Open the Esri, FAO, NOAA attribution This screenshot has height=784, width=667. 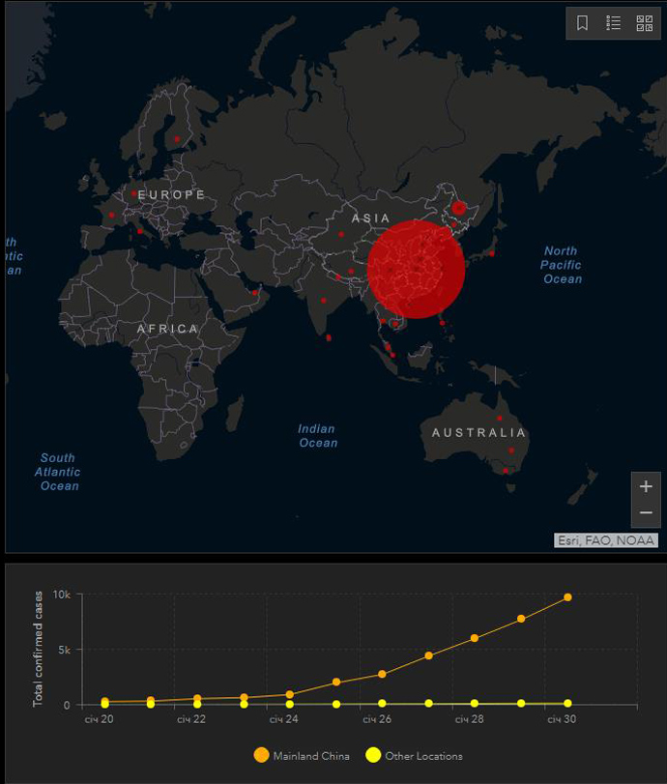point(606,540)
